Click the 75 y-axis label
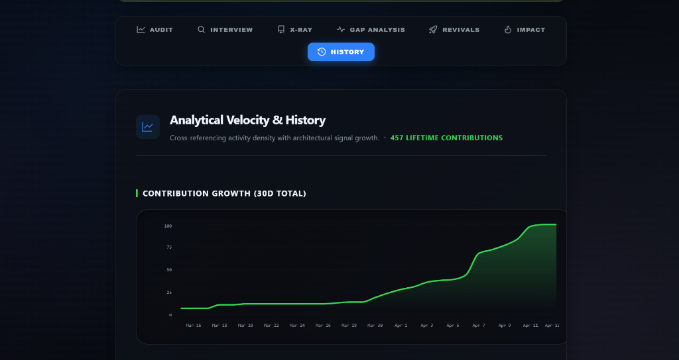The image size is (679, 360). point(169,247)
